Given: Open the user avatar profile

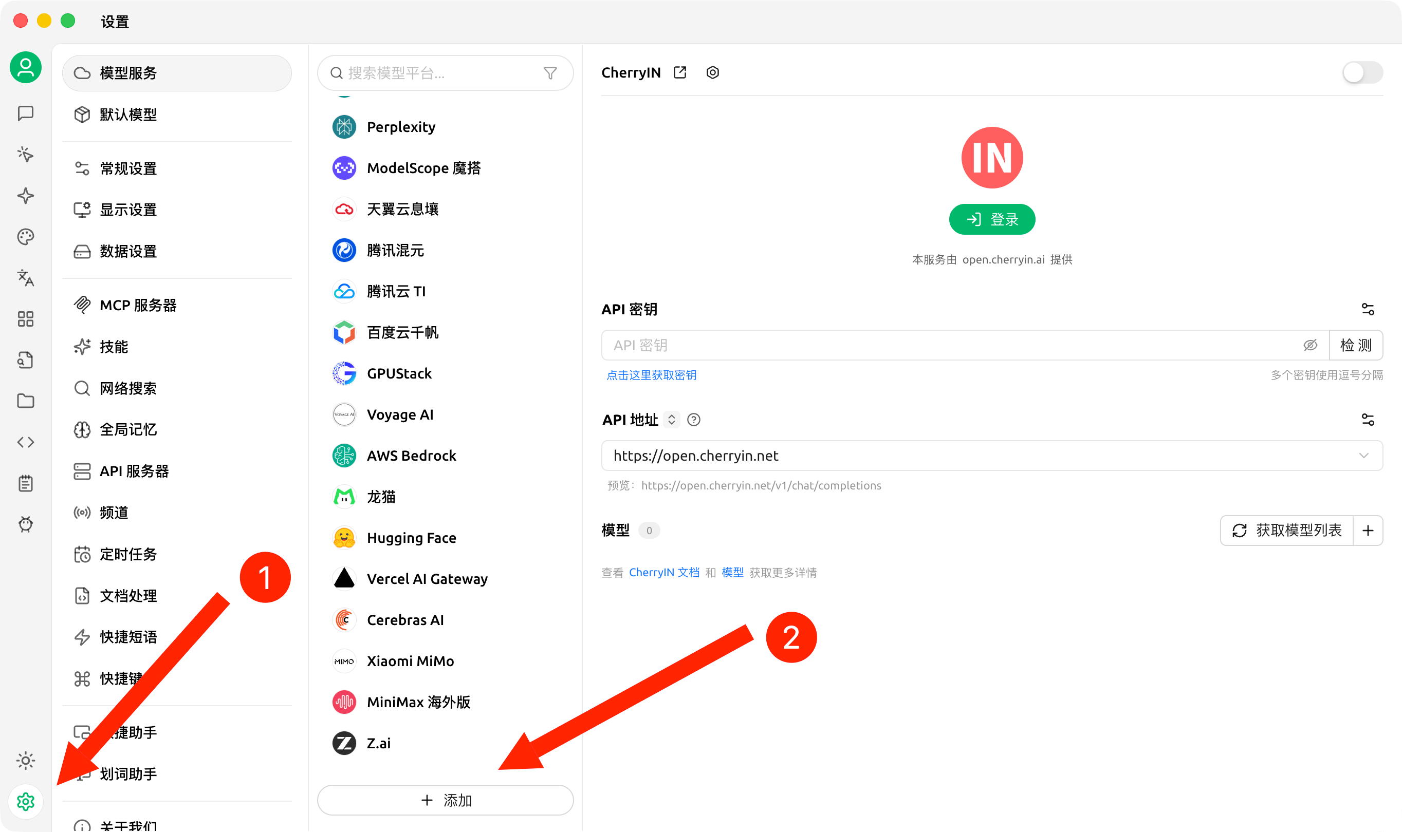Looking at the screenshot, I should coord(26,68).
